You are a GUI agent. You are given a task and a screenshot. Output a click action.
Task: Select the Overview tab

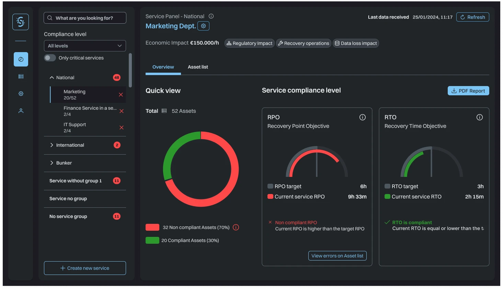point(163,67)
